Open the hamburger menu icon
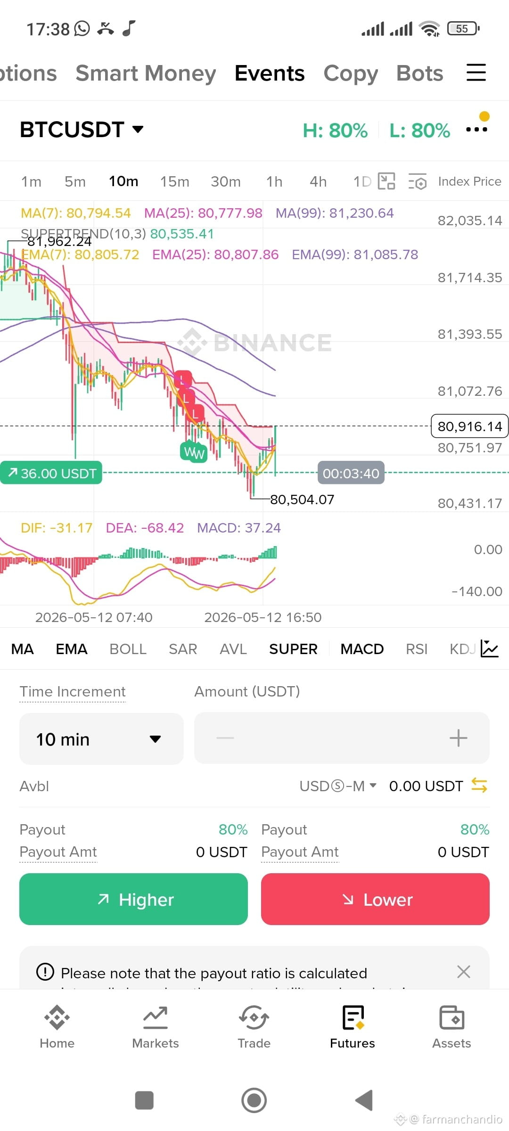Viewport: 509px width, 1131px height. [x=476, y=73]
